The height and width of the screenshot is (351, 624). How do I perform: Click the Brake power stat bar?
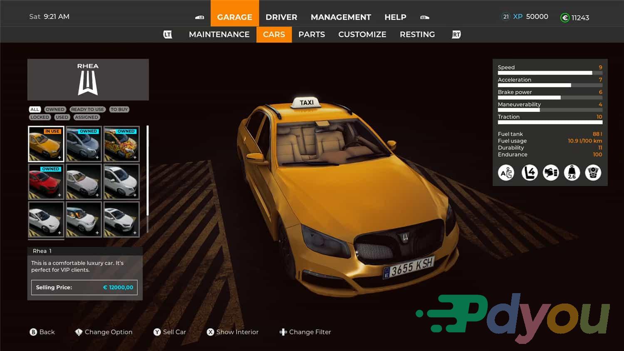550,97
